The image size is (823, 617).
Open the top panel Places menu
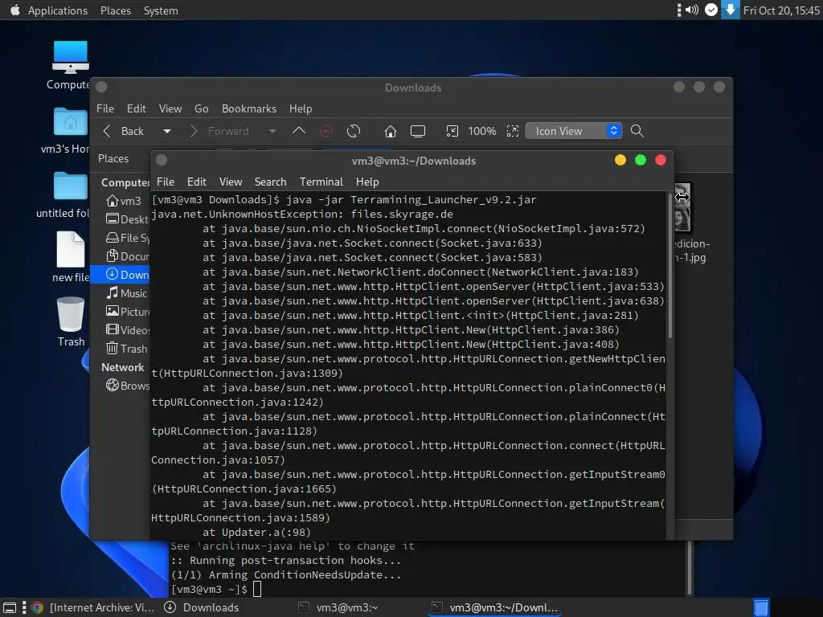[x=116, y=10]
